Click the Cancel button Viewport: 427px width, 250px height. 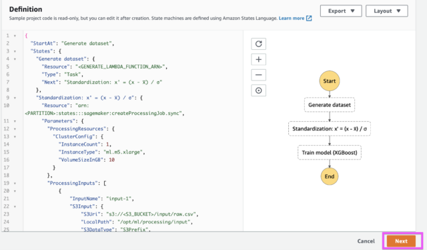coord(366,241)
